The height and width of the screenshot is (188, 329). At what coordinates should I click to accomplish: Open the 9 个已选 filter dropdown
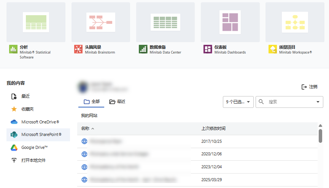(x=238, y=102)
